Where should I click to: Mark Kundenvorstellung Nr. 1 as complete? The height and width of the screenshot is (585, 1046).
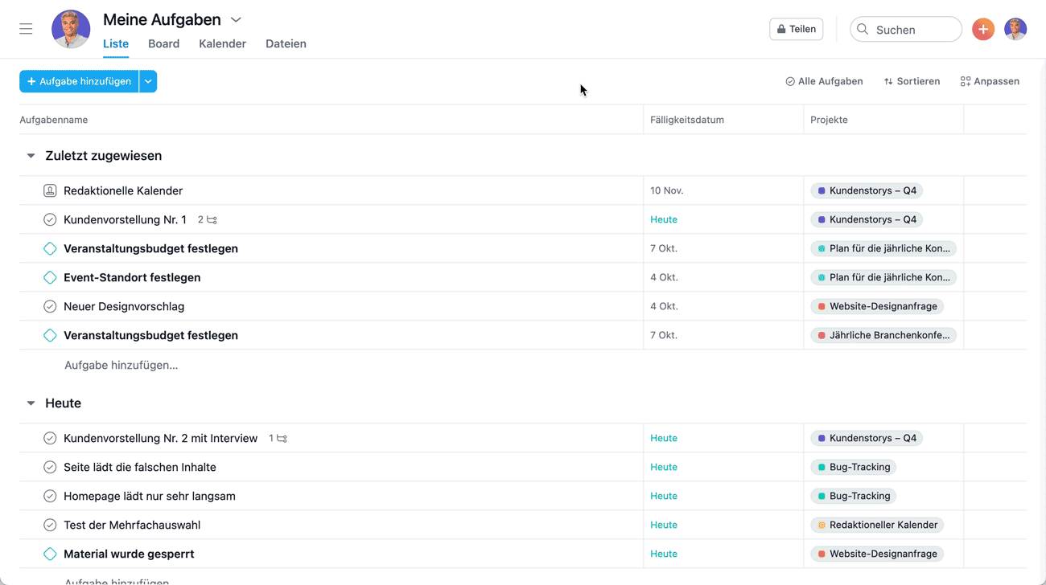50,219
